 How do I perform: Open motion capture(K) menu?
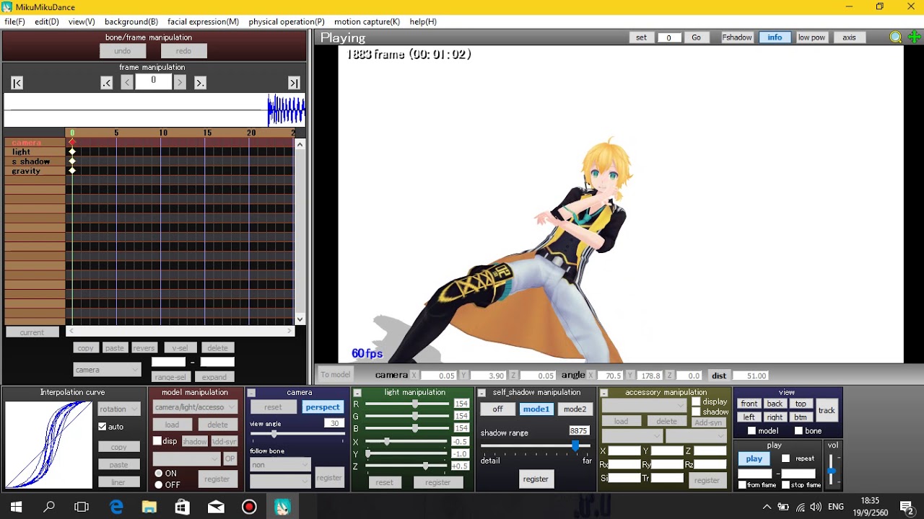coord(367,22)
